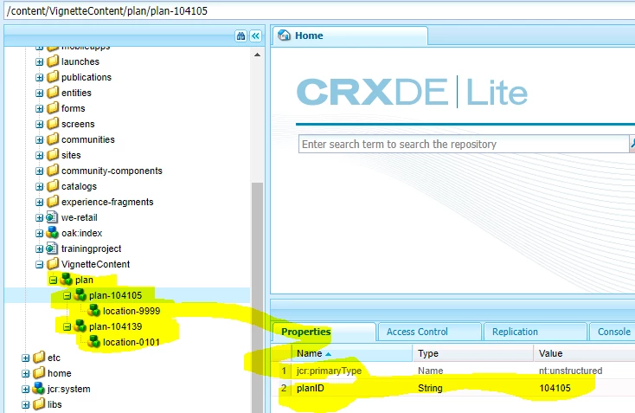Select the location-9999 tree node
The height and width of the screenshot is (413, 635).
[131, 311]
